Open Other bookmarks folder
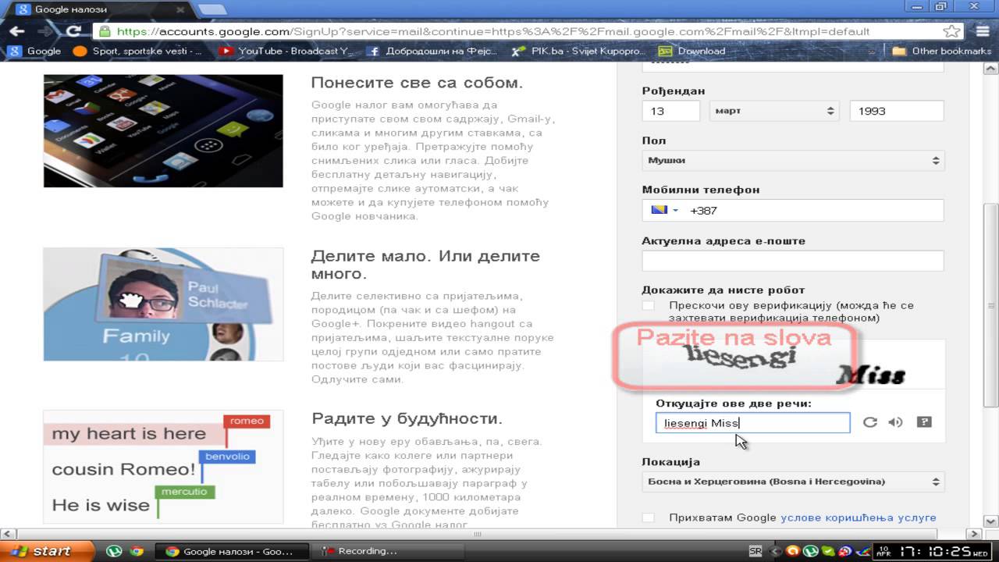The image size is (999, 562). [x=942, y=51]
